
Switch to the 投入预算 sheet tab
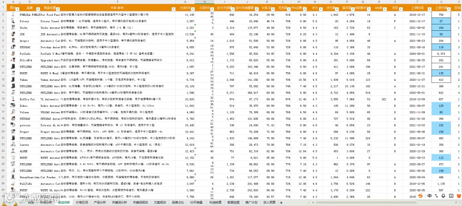269,203
